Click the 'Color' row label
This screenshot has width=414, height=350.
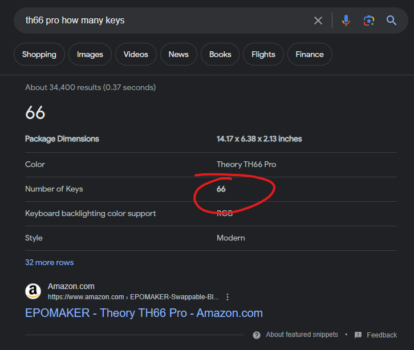coord(35,164)
